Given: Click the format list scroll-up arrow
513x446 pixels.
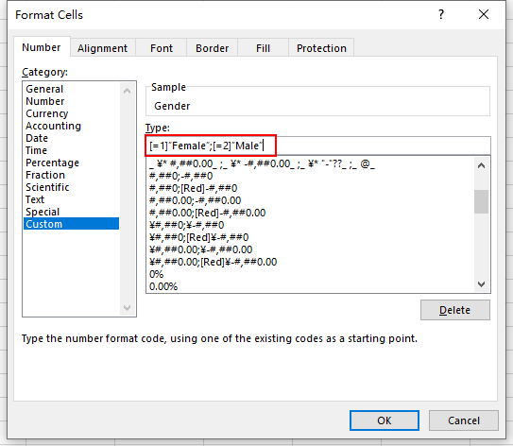Looking at the screenshot, I should click(x=481, y=165).
